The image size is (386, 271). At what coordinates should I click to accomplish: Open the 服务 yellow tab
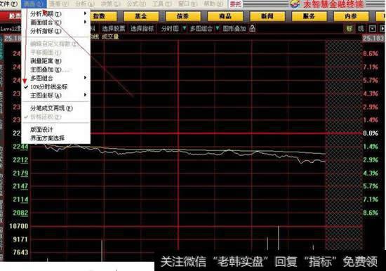click(x=310, y=16)
